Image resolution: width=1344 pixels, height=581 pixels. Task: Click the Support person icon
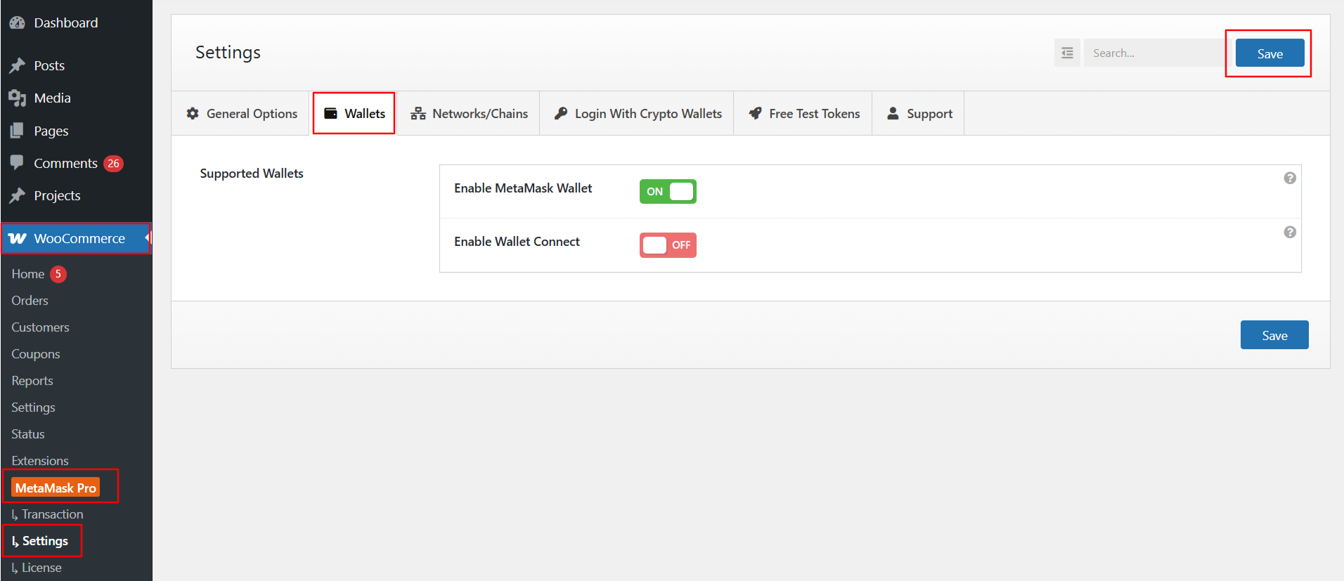click(x=893, y=113)
